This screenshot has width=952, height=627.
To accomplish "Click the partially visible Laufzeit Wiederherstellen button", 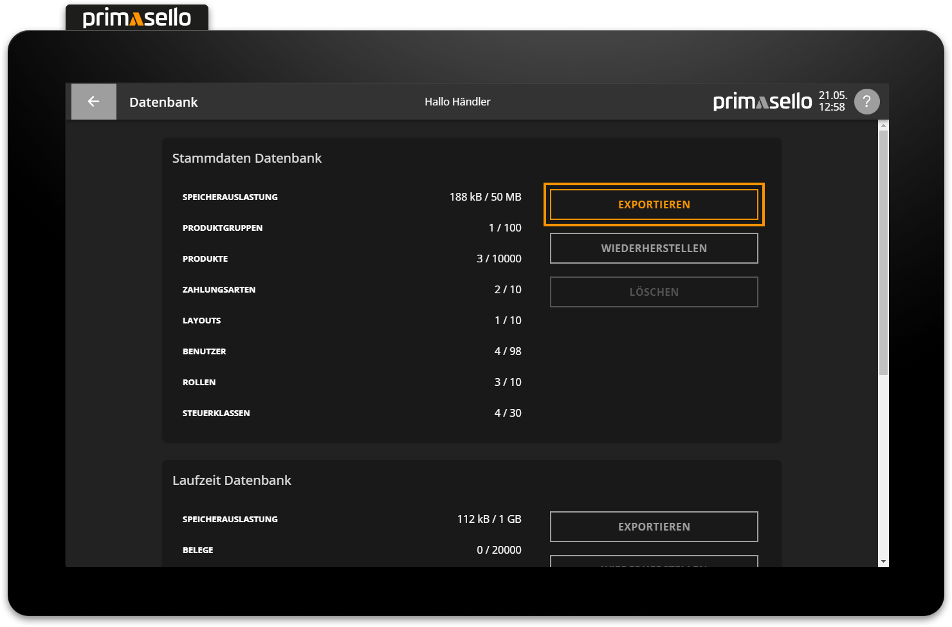I will pyautogui.click(x=654, y=561).
